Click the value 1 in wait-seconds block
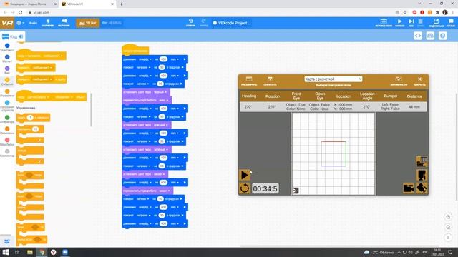458x257 pixels. [x=30, y=117]
